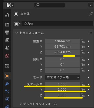The image size is (94, 108).
Task: Toggle the pin icon beside 立方体
Action: [x=91, y=14]
